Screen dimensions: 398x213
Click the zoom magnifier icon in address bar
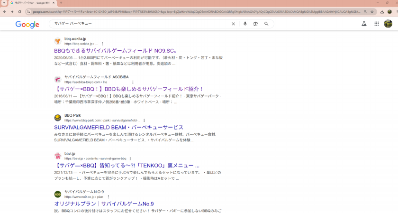coord(365,12)
